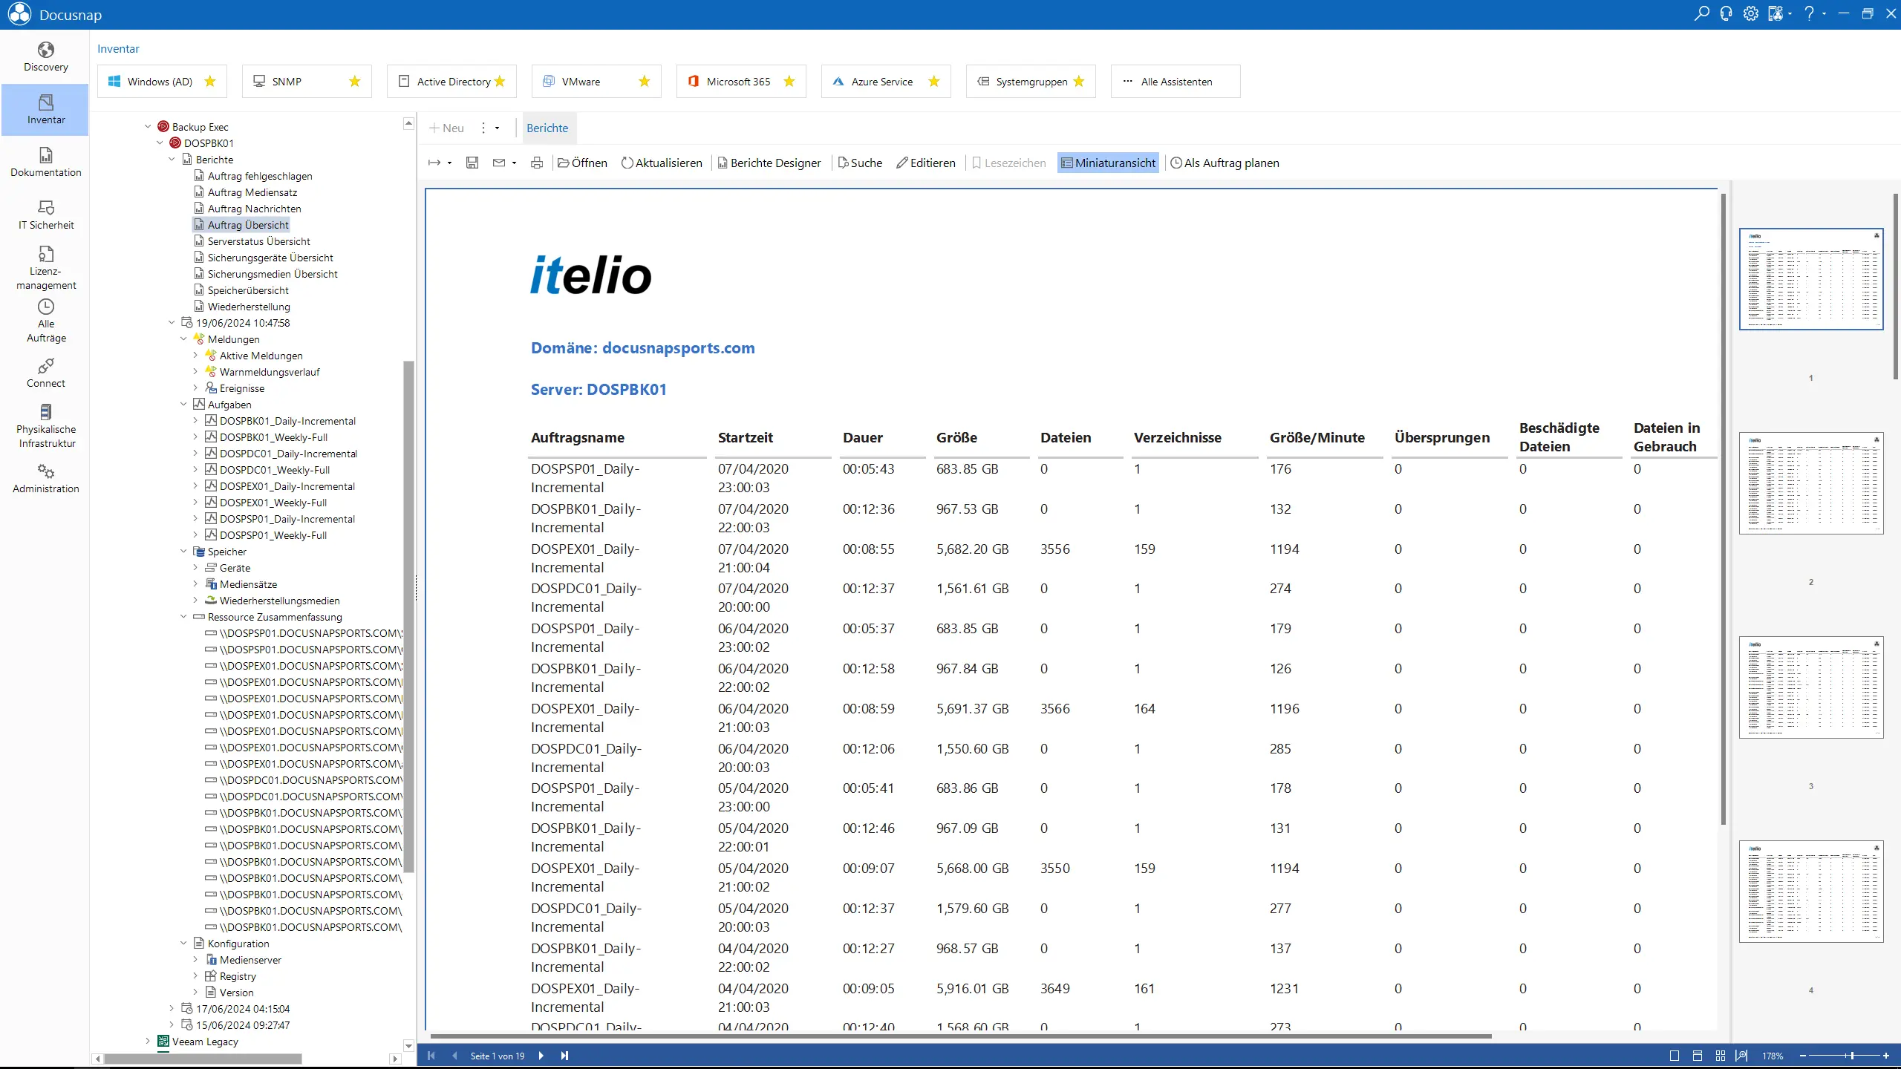Click Berichte Designer button
1901x1069 pixels.
769,163
